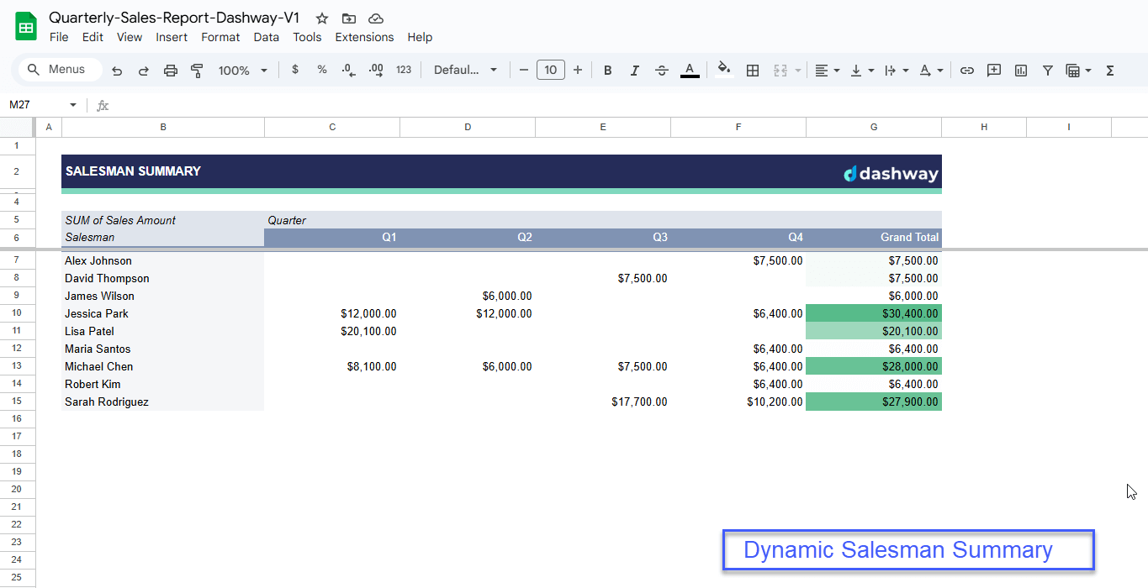Open the Extensions menu
1148x588 pixels.
pyautogui.click(x=364, y=37)
